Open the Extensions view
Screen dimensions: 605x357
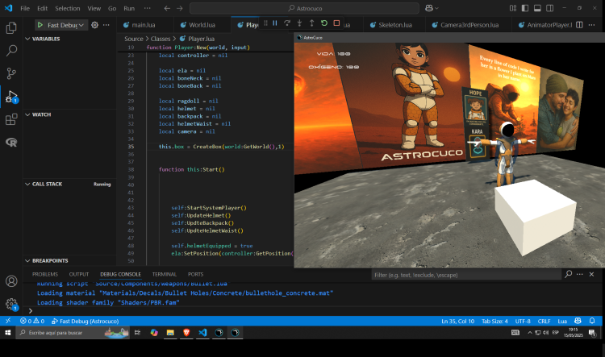pyautogui.click(x=11, y=119)
